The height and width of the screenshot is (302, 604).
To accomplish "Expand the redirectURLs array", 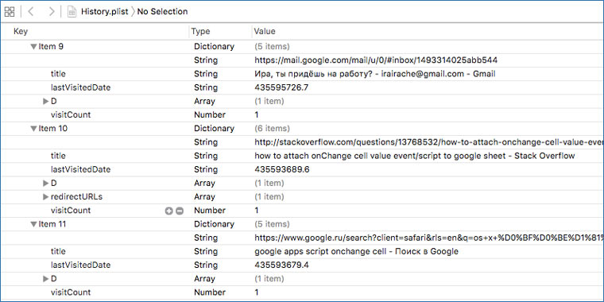I will (x=46, y=197).
